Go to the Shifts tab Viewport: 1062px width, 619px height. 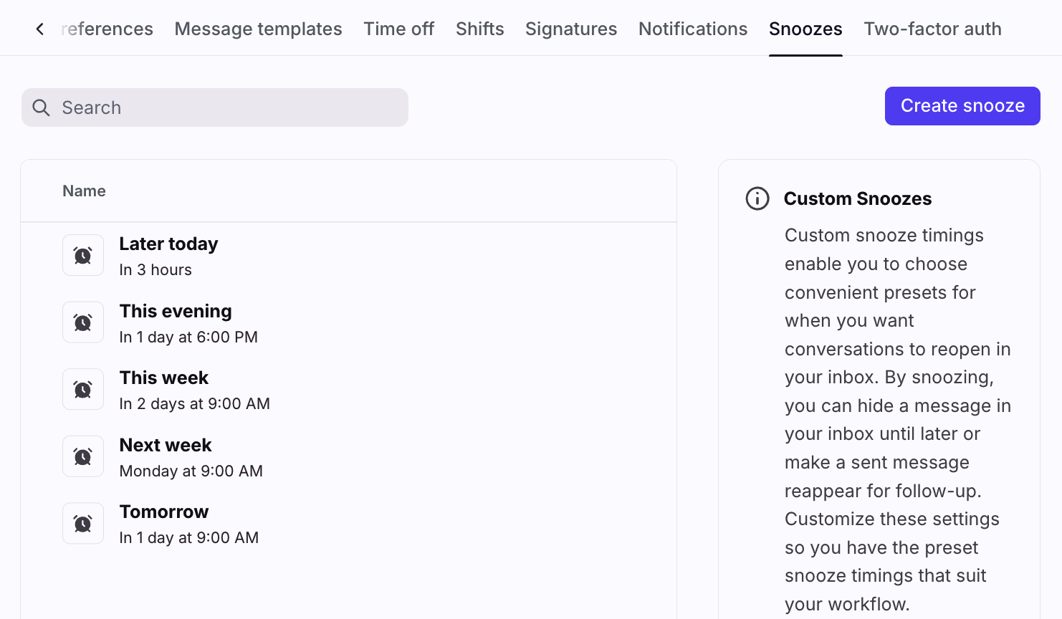tap(479, 29)
